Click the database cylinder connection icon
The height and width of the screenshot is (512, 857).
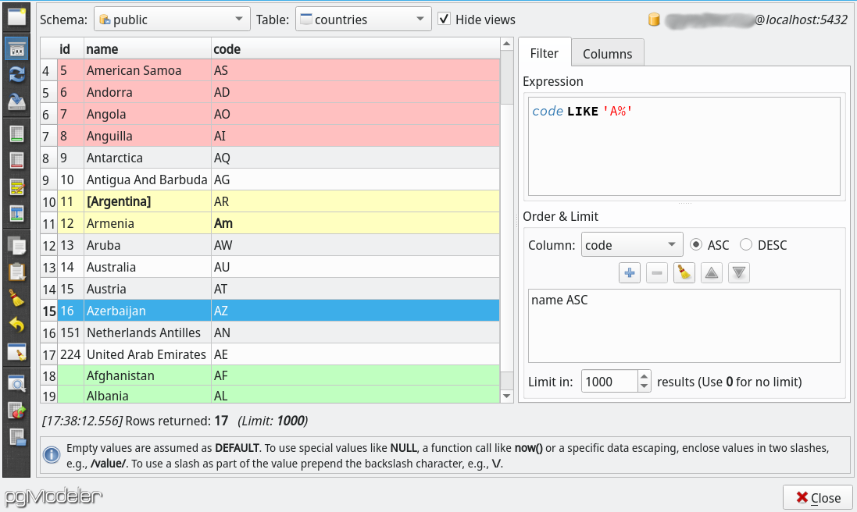654,20
